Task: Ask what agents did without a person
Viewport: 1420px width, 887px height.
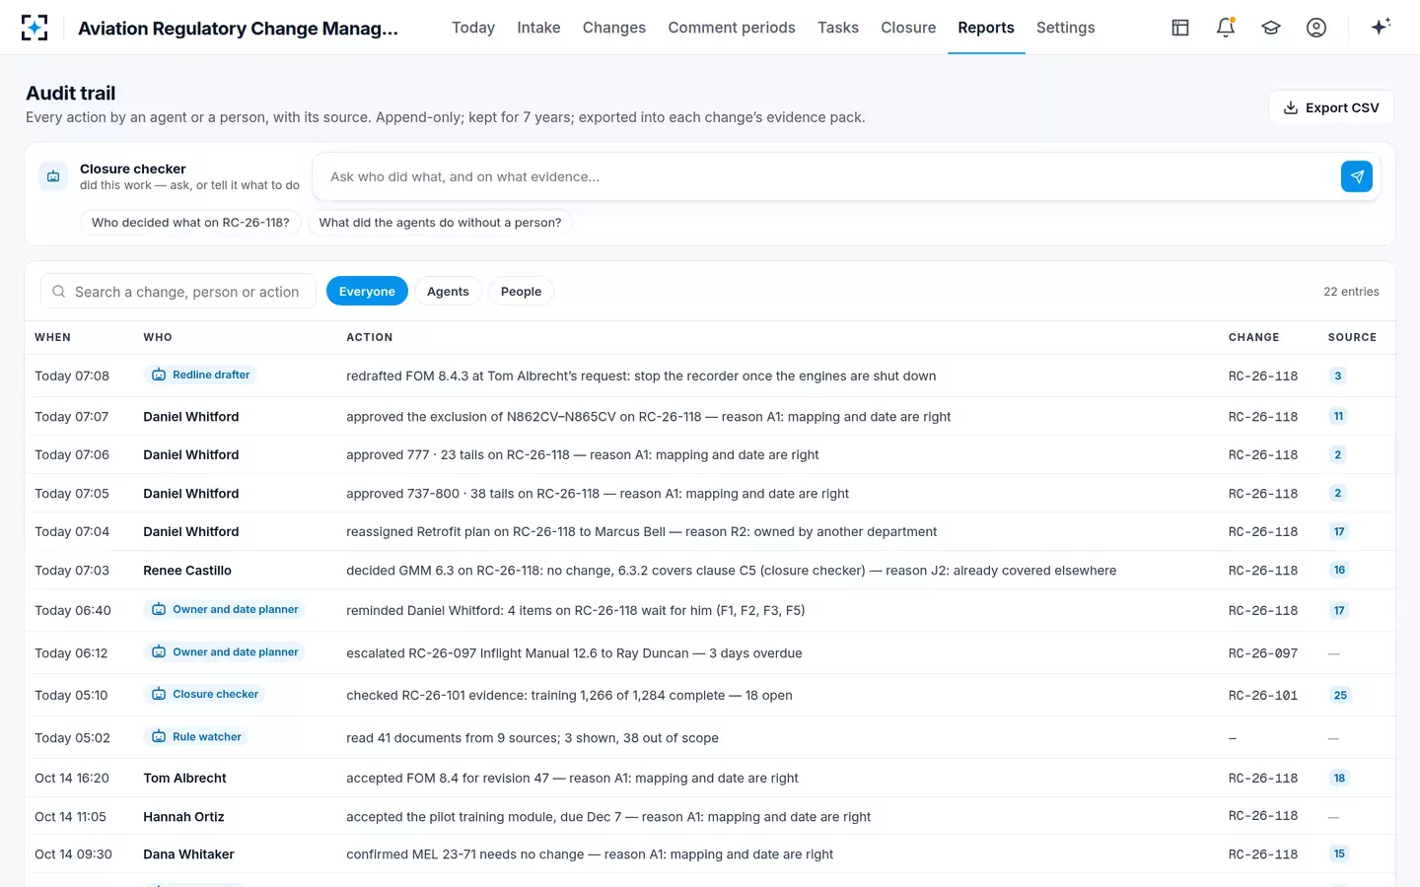Action: coord(440,223)
